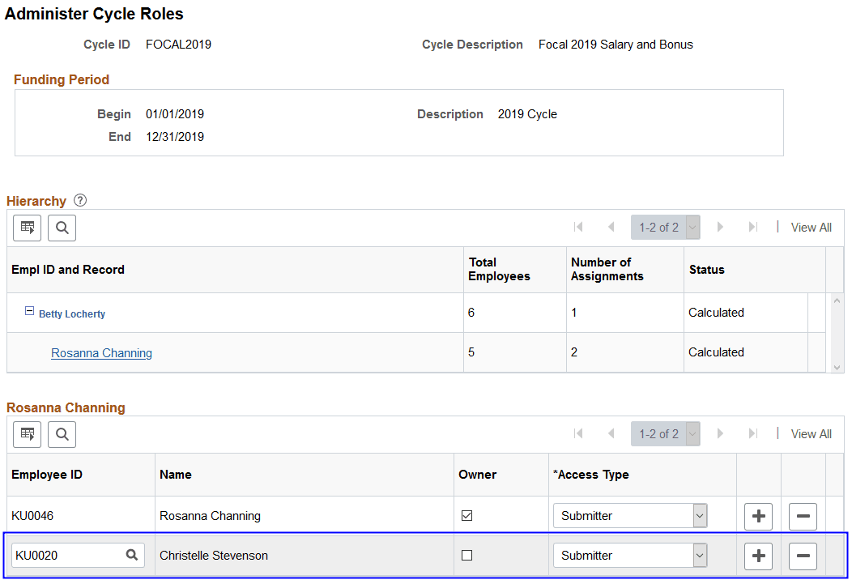Image resolution: width=852 pixels, height=584 pixels.
Task: Click the Find icon in Rosanna Channing's grid
Action: [x=62, y=434]
